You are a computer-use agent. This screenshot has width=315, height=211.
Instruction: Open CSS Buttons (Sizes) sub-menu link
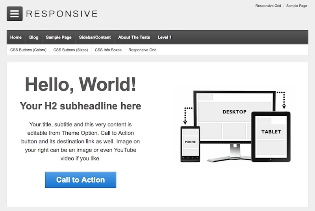pyautogui.click(x=70, y=50)
